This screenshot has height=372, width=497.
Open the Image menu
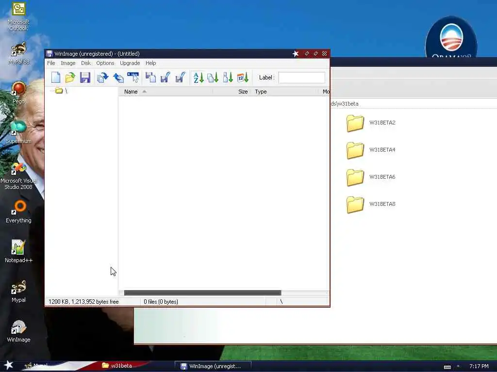point(68,63)
